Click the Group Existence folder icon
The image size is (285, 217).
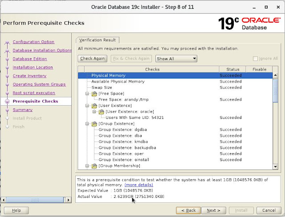pyautogui.click(x=94, y=124)
